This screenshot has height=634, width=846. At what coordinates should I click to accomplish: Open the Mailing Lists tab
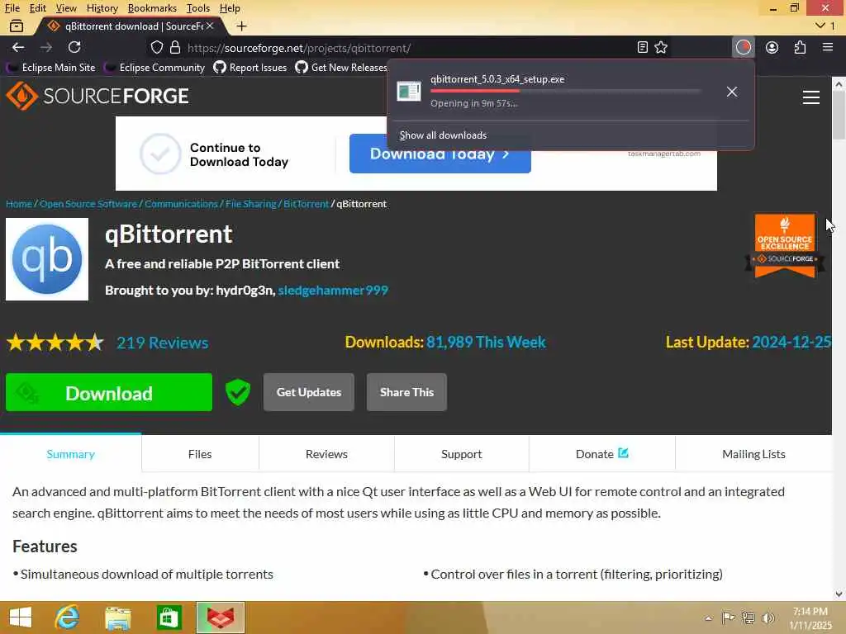tap(753, 454)
